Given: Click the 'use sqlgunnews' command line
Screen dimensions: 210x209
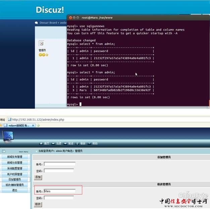Looking at the screenshot, I should [x=86, y=26].
